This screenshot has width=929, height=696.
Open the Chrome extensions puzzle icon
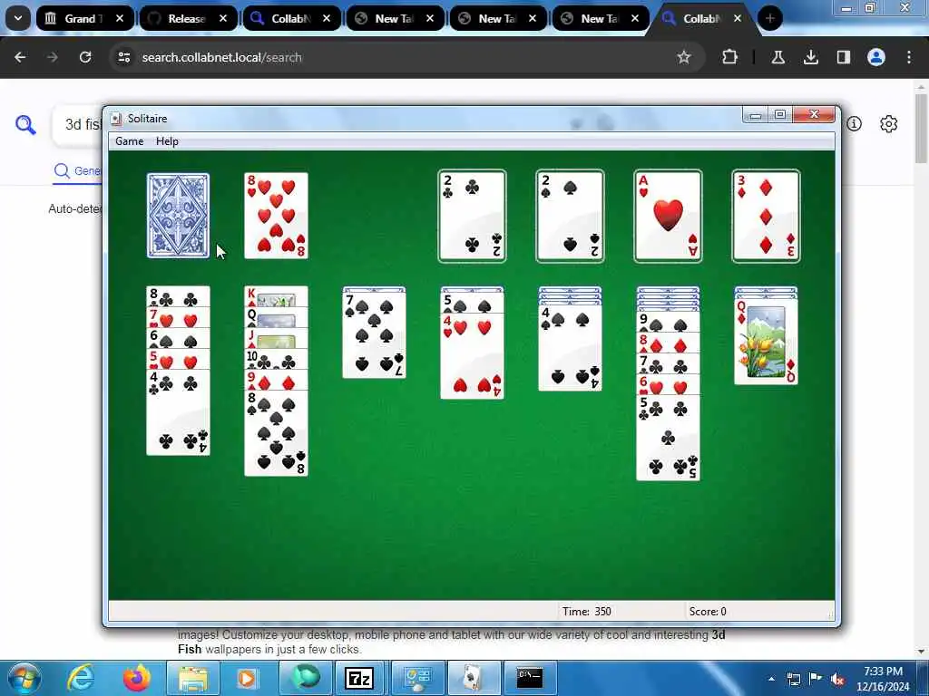click(x=730, y=57)
